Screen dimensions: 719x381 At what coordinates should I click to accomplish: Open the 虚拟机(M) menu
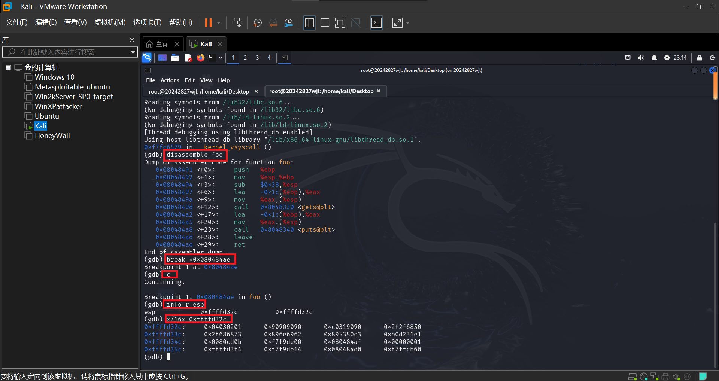[x=110, y=22]
